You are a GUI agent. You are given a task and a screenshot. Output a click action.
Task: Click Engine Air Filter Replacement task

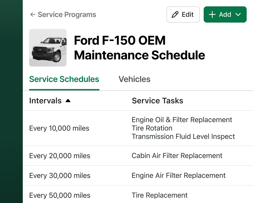[179, 176]
